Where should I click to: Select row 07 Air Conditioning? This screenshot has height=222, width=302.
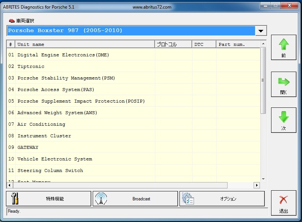pyautogui.click(x=133, y=124)
